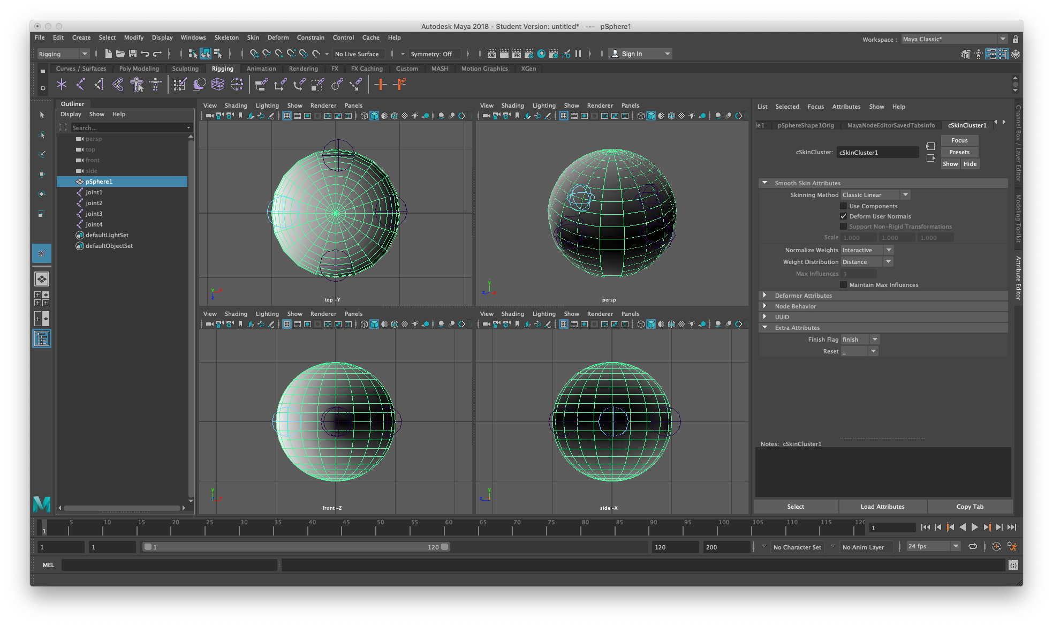
Task: Open the Script Editor icon
Action: pos(1013,565)
